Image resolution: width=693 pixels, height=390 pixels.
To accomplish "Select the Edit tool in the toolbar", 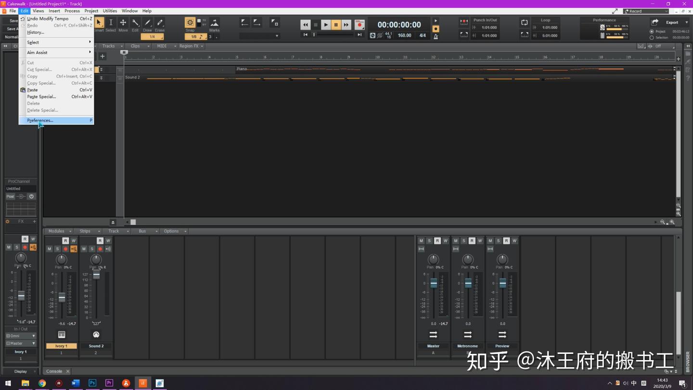I will 135,23.
